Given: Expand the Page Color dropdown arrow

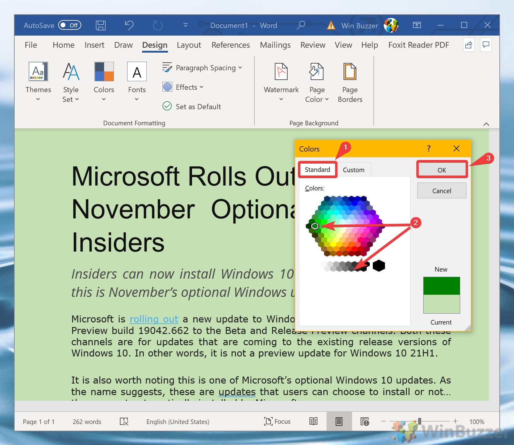Looking at the screenshot, I should pos(327,99).
